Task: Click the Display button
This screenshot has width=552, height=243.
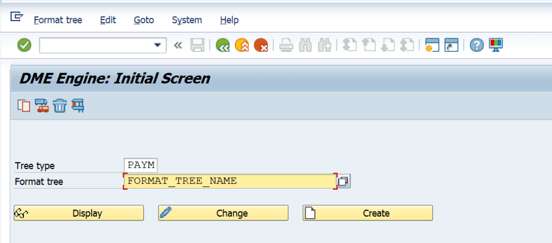Action: 79,213
